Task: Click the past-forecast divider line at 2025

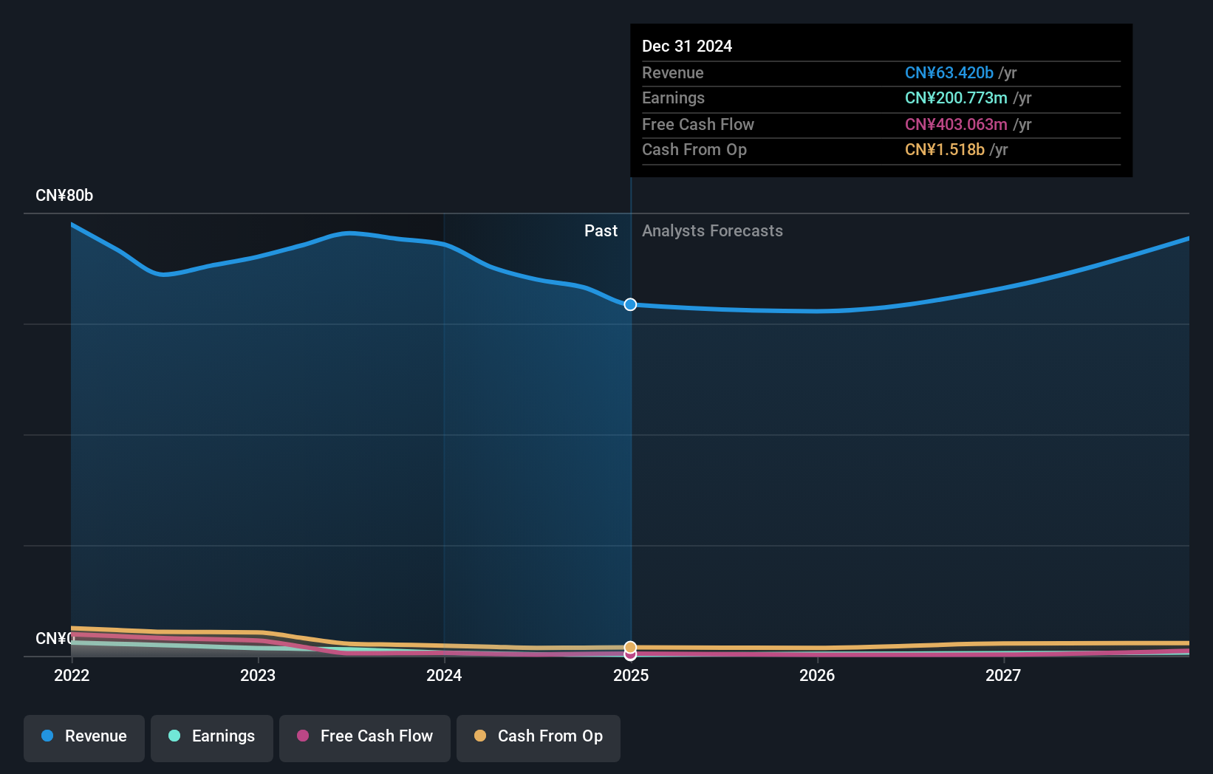Action: pyautogui.click(x=630, y=443)
